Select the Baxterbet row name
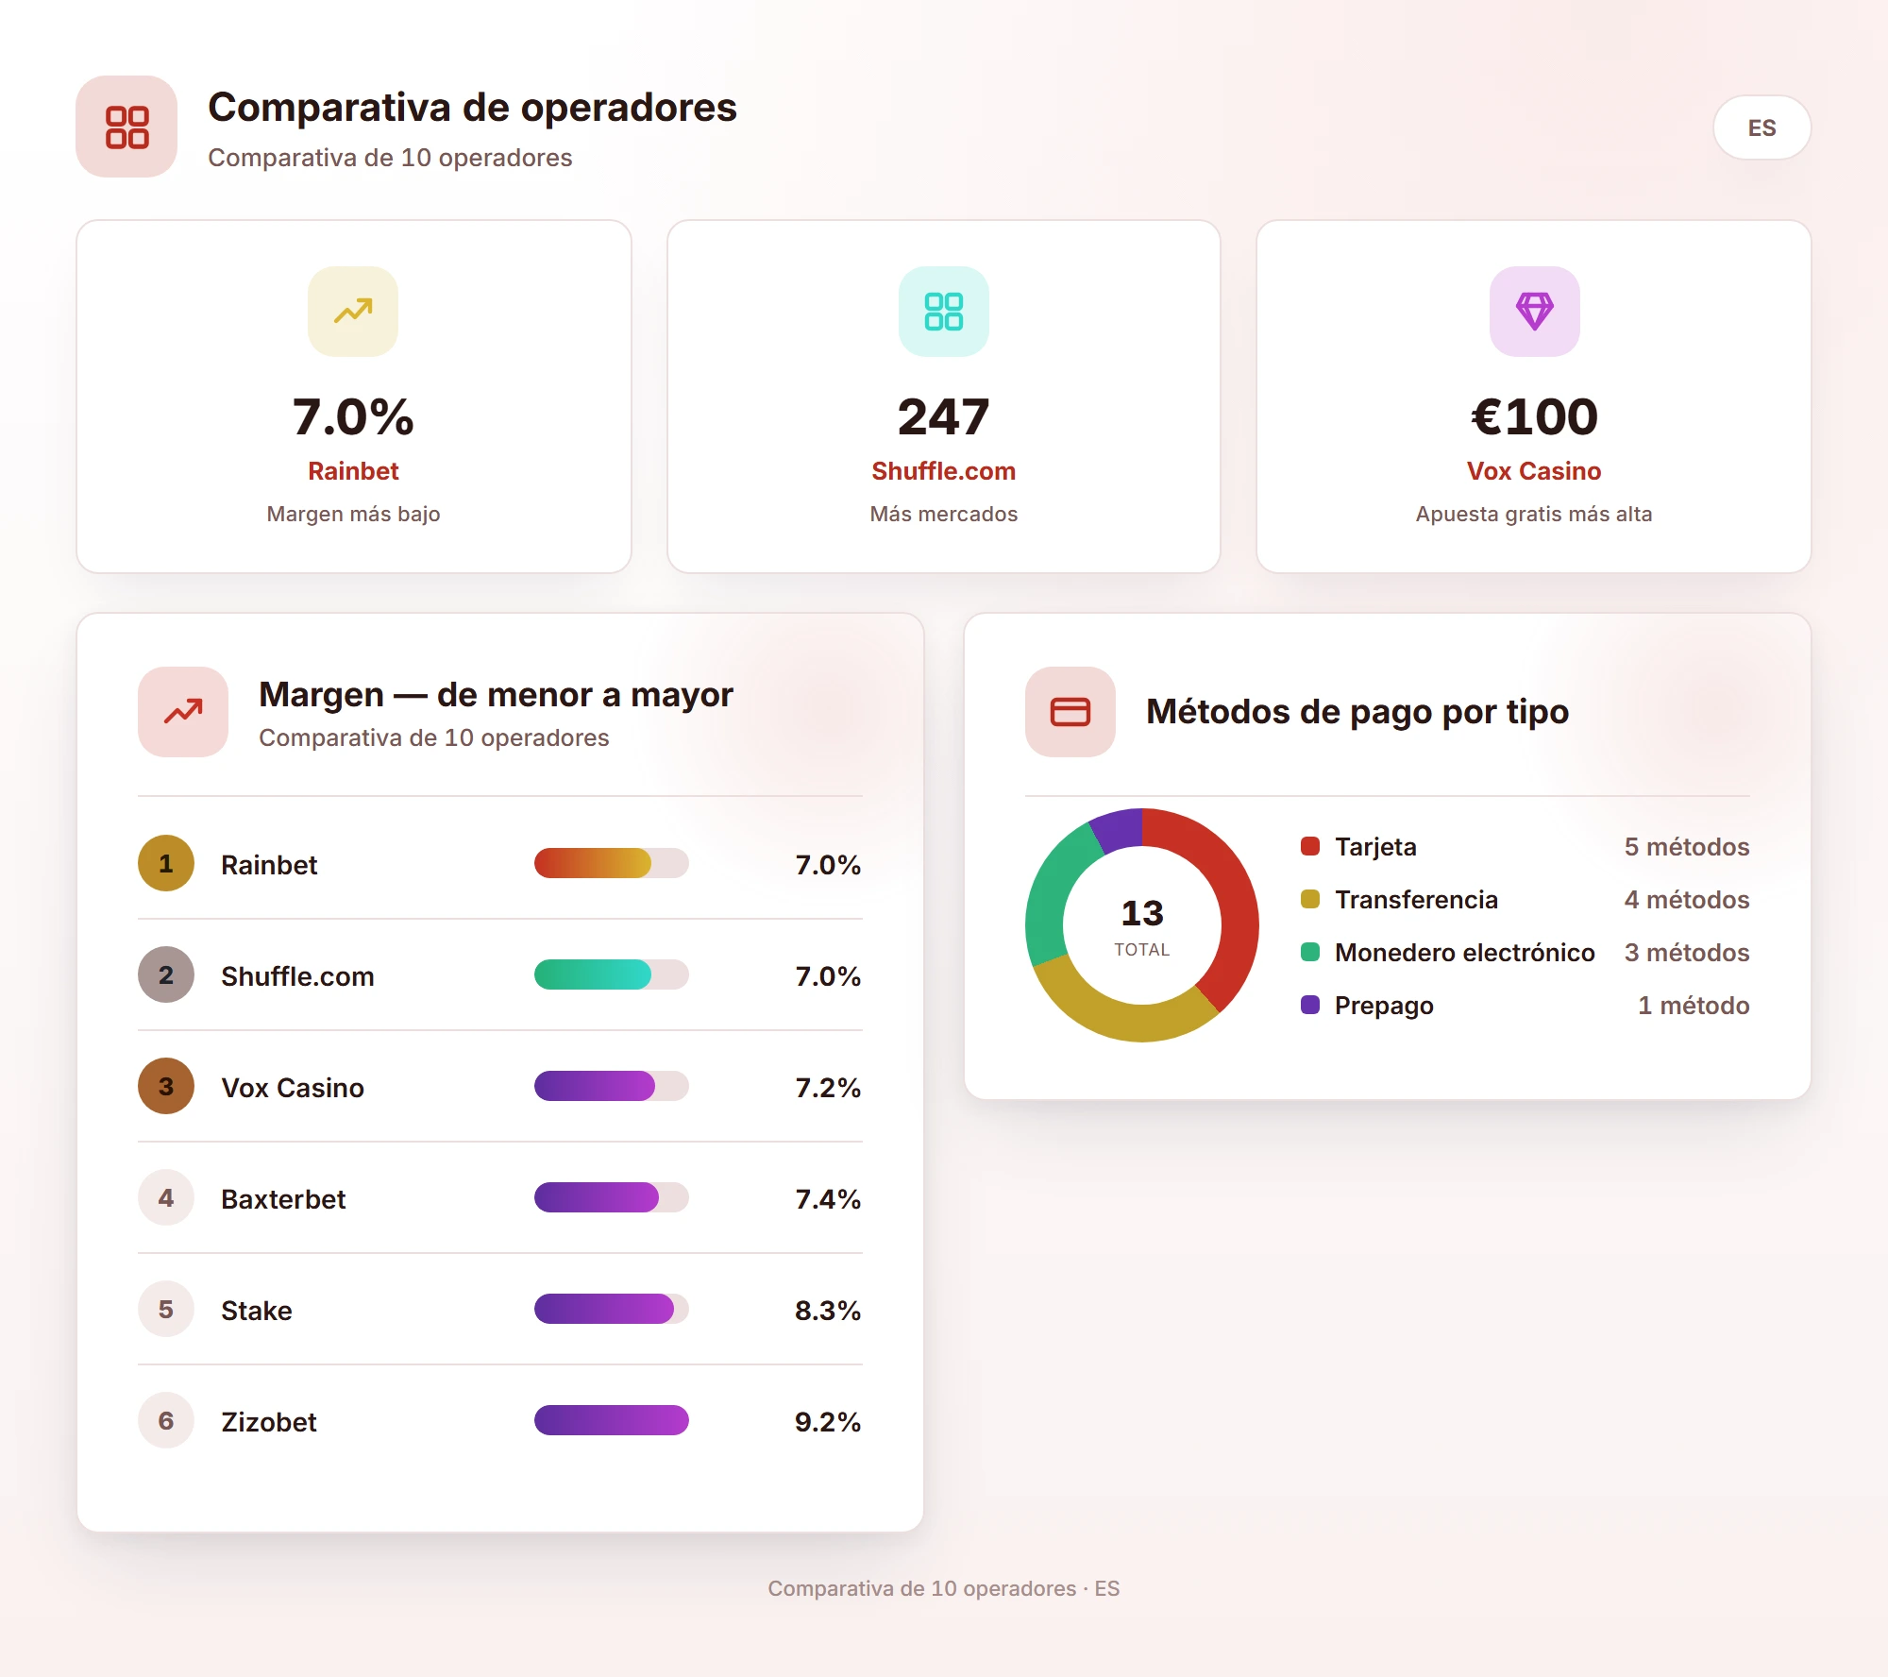The height and width of the screenshot is (1677, 1888). click(283, 1199)
